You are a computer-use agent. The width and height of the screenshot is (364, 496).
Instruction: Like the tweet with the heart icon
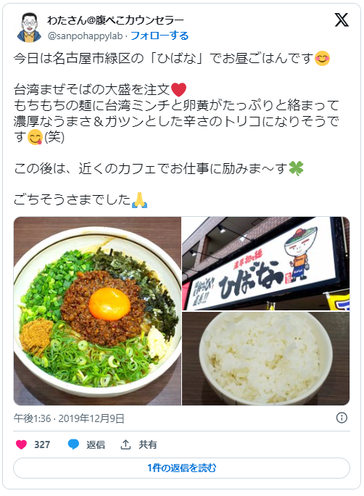tap(21, 445)
